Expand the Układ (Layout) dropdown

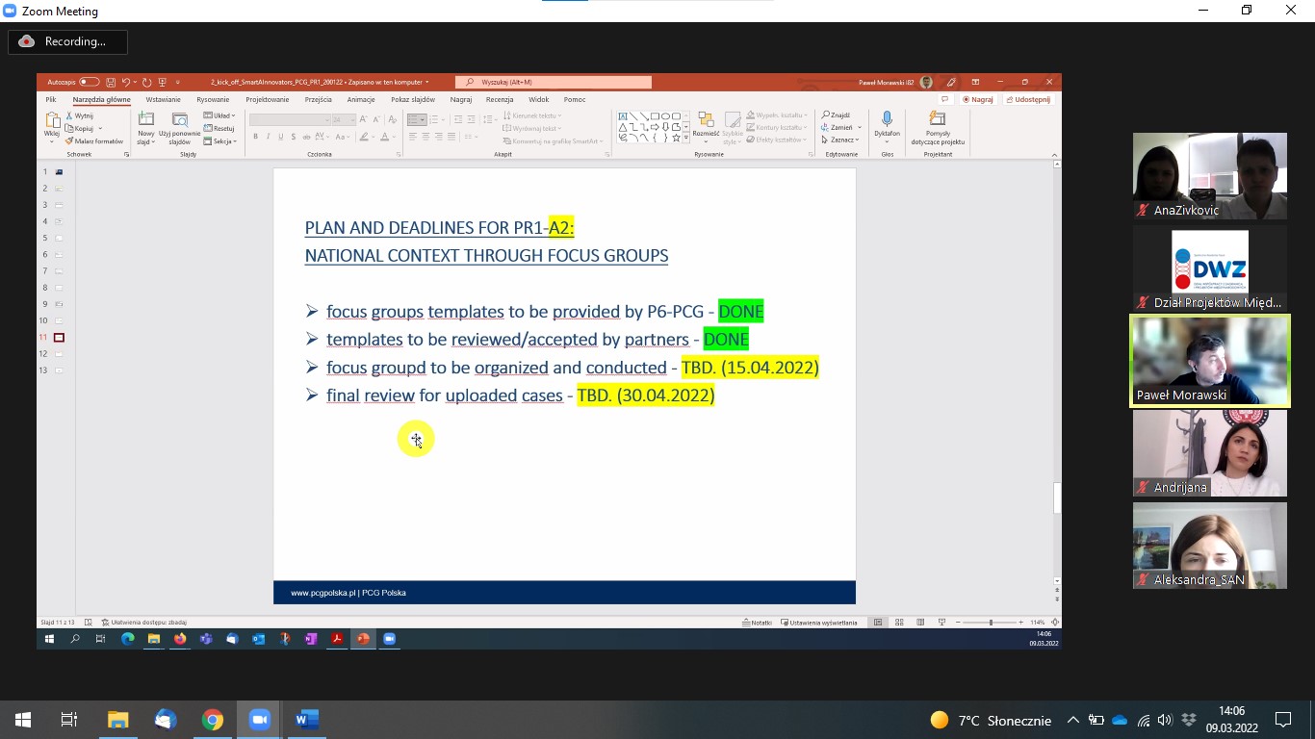pos(220,115)
